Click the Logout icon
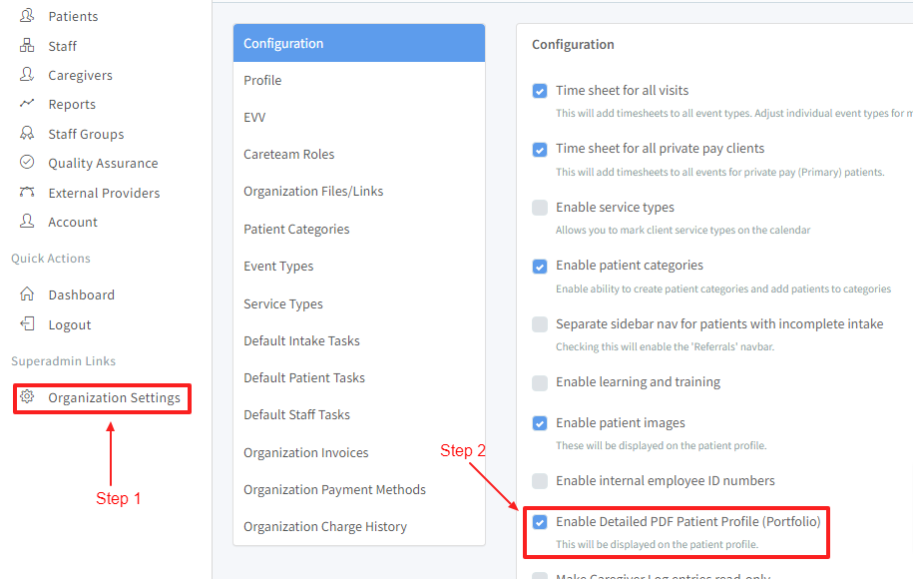This screenshot has height=579, width=913. pos(27,324)
